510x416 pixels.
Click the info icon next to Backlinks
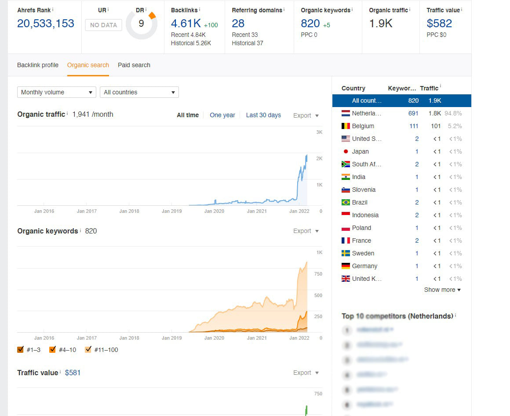pos(200,9)
